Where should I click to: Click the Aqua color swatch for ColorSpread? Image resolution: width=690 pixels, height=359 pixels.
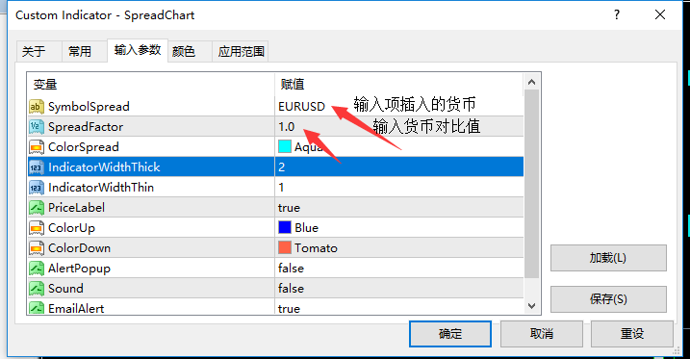285,146
